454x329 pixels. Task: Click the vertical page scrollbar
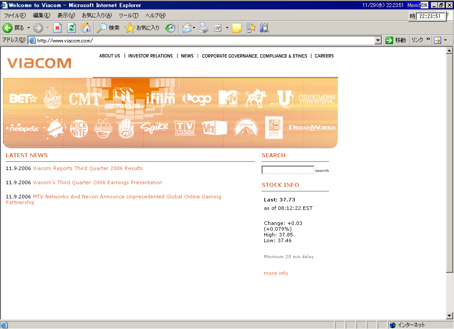[450, 177]
